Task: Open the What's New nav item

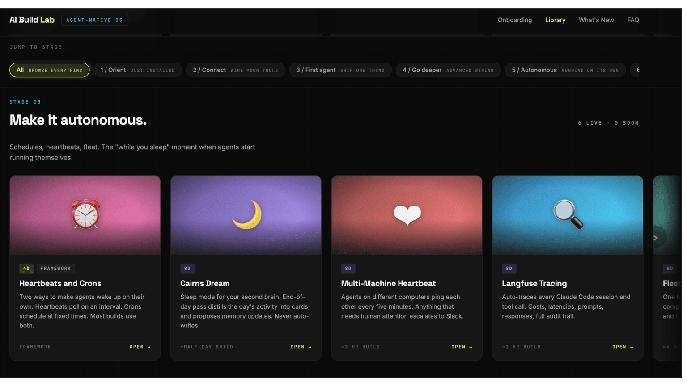Action: point(596,20)
